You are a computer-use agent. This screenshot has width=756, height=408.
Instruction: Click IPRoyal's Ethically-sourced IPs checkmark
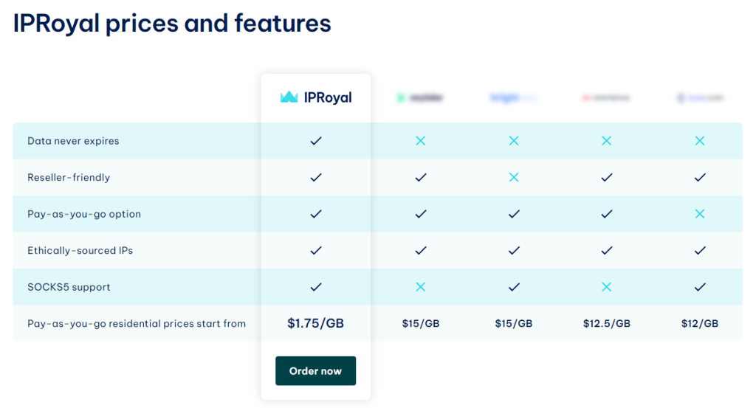click(316, 251)
